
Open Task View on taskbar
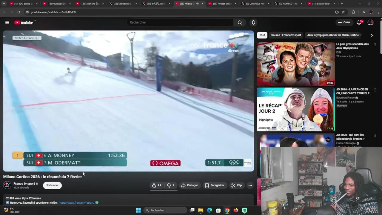[x=192, y=210]
